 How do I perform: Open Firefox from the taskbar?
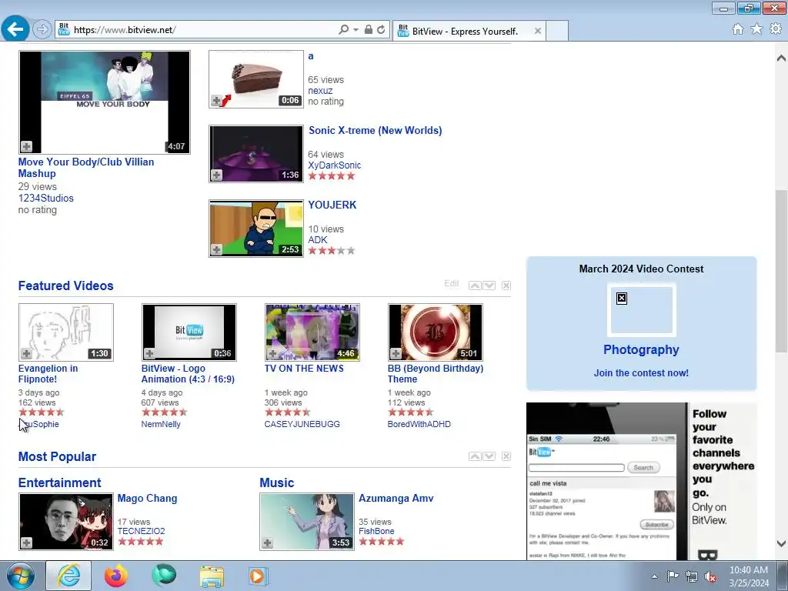[x=116, y=576]
